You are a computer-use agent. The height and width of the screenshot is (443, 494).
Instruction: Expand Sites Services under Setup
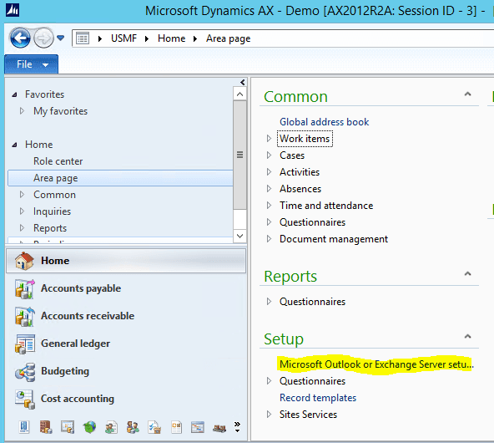[269, 415]
